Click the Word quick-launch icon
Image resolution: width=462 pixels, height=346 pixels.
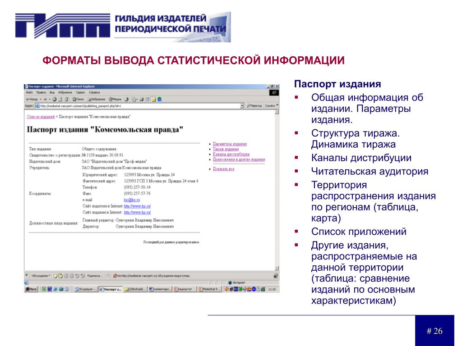click(50, 289)
